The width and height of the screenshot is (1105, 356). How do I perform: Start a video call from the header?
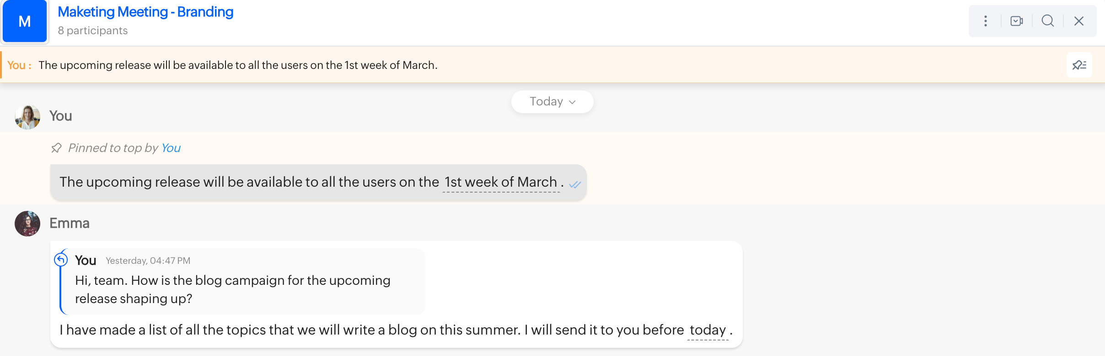[1016, 21]
